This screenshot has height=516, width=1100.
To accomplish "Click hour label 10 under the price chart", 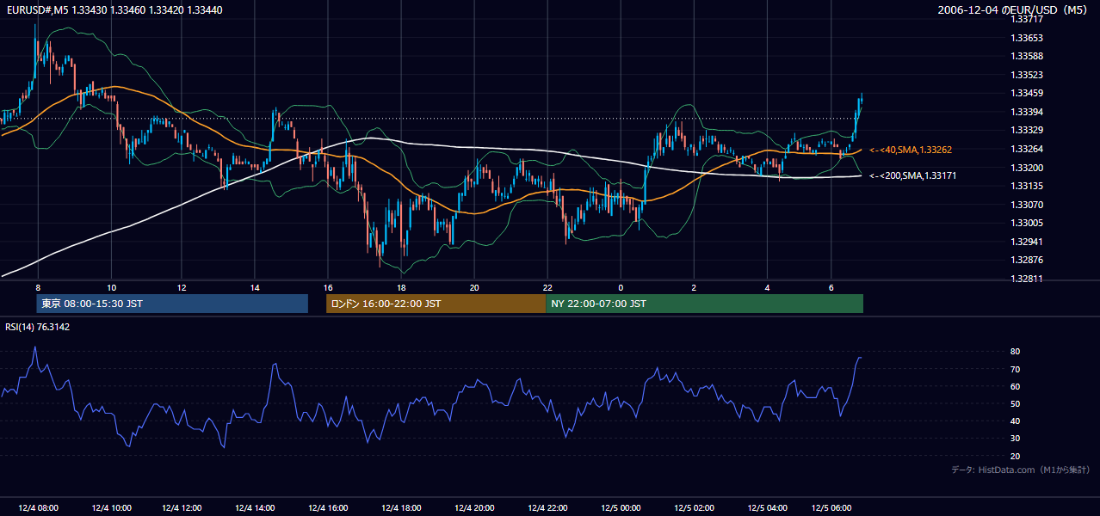I will coord(111,286).
